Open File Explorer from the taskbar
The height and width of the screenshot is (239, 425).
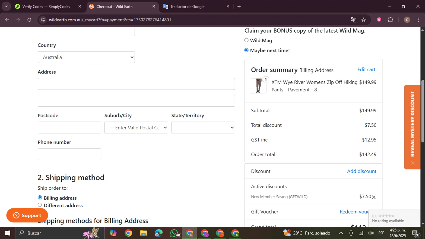tap(143, 233)
